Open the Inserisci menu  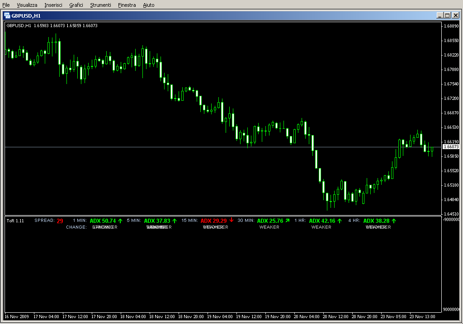pos(53,5)
